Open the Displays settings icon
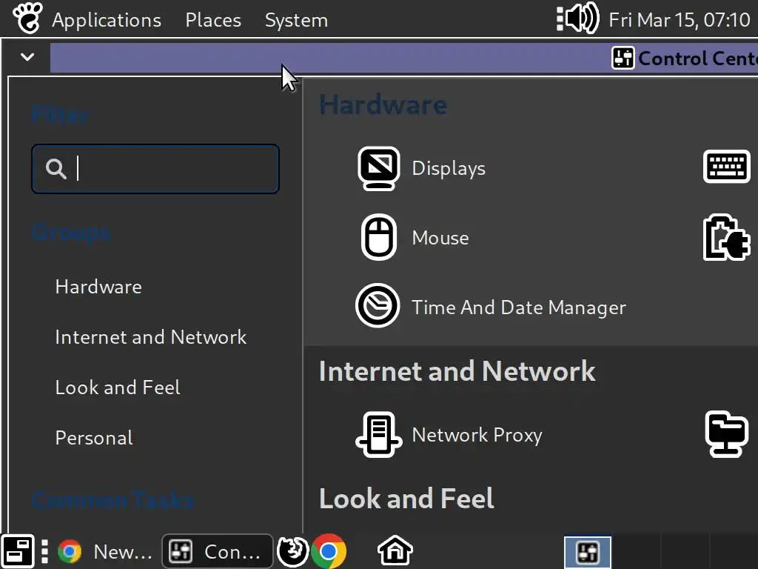The height and width of the screenshot is (569, 758). coord(379,168)
